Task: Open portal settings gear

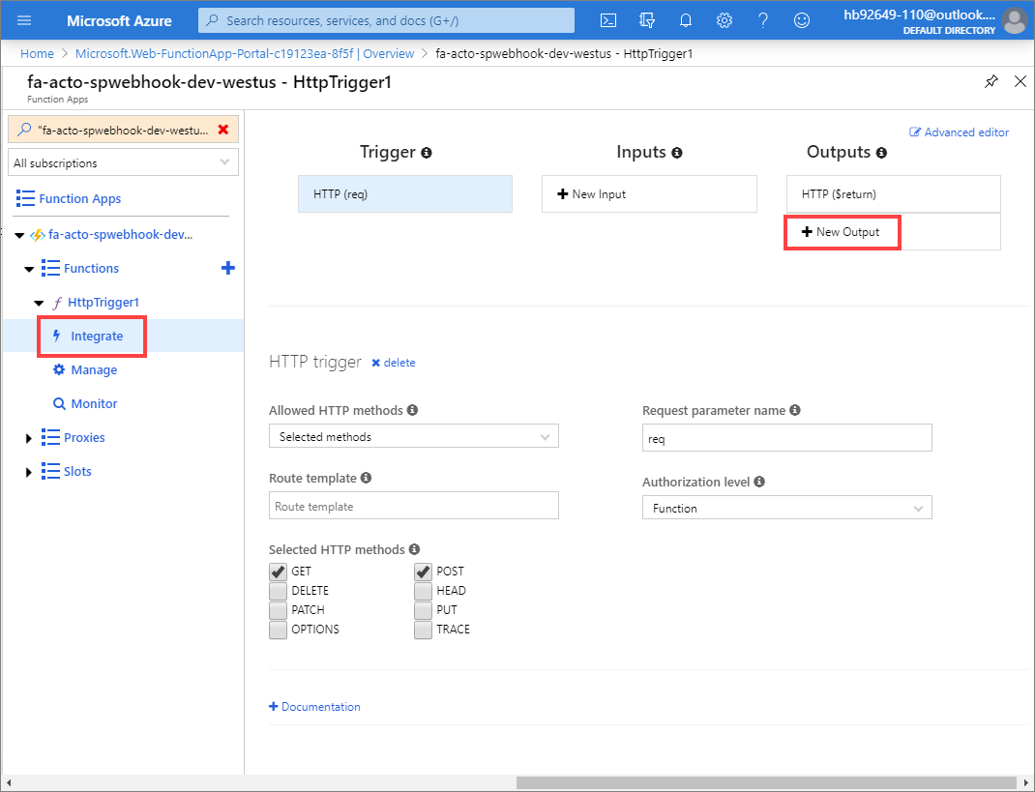Action: [x=724, y=20]
